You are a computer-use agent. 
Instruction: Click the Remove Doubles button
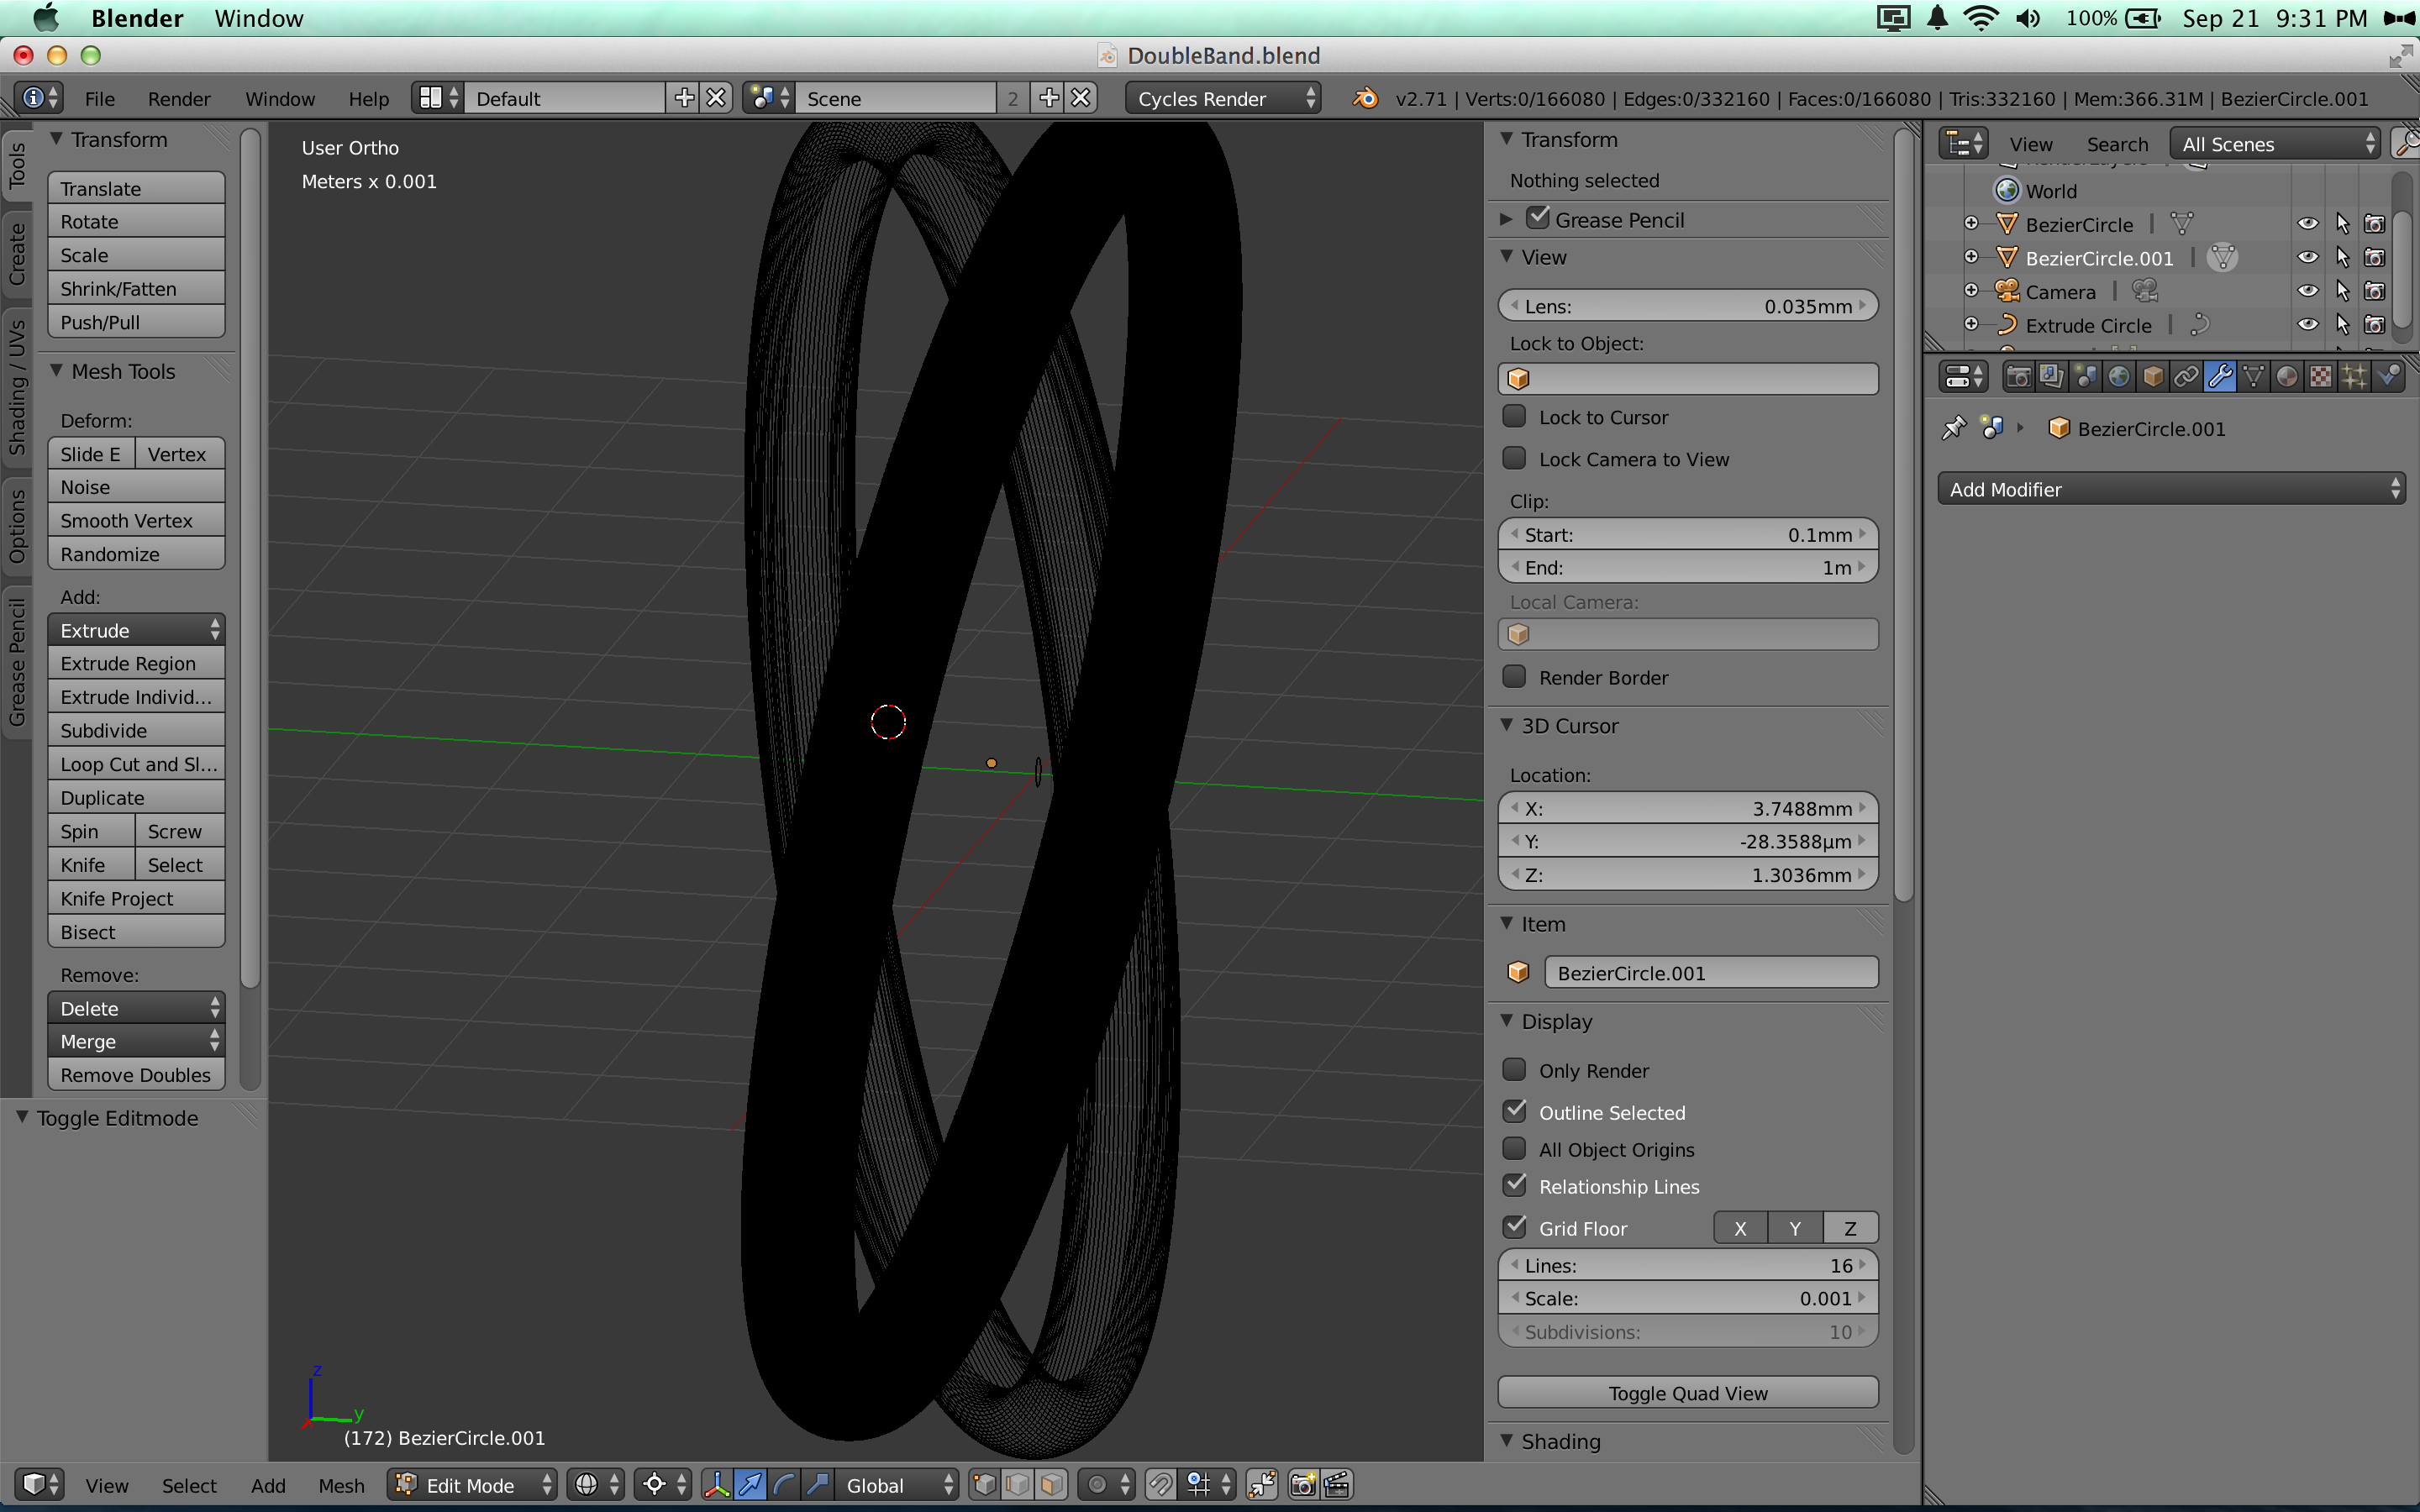(x=136, y=1075)
